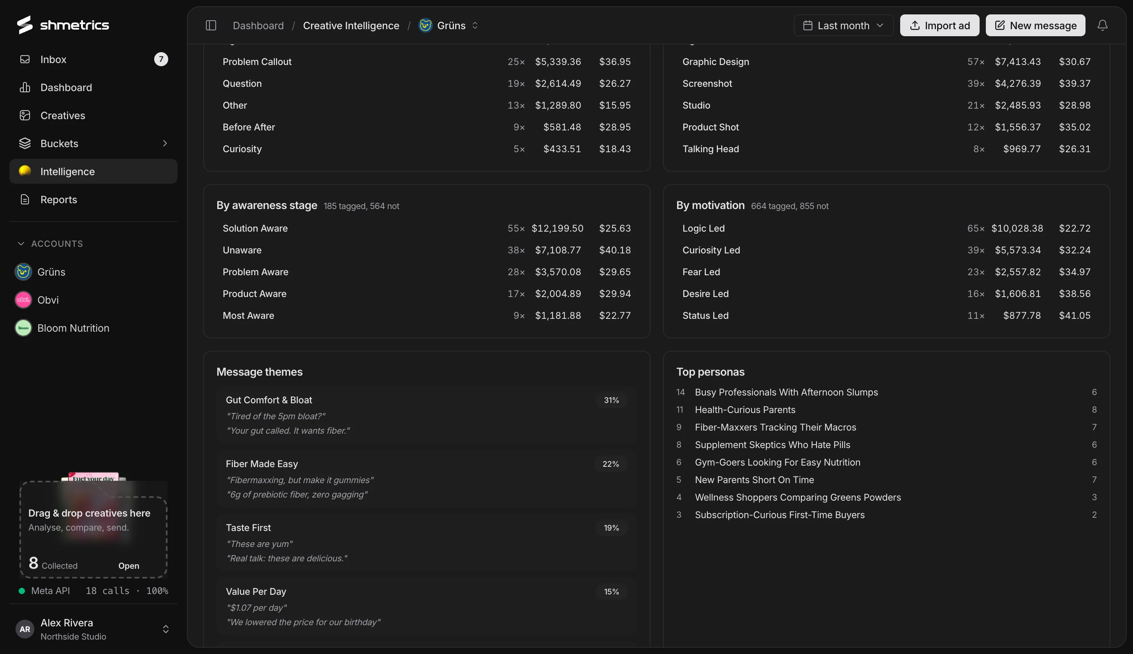Click the Grüns avatar in accounts list
The height and width of the screenshot is (654, 1133).
23,272
